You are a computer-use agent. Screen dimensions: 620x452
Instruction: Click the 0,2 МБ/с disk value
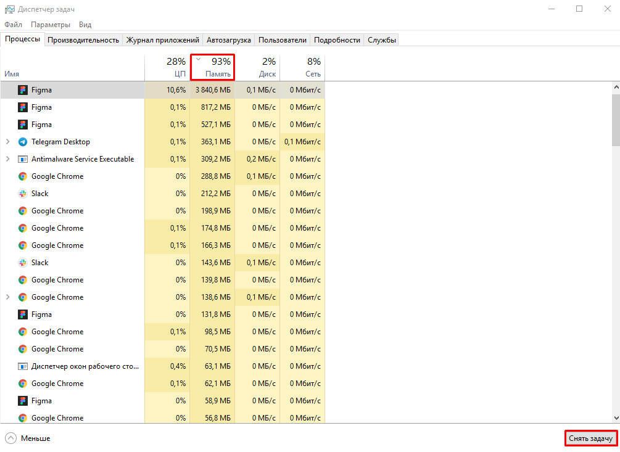click(261, 159)
